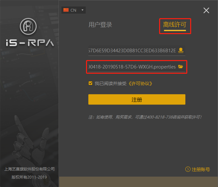Screen dimensions: 218x187
Task: Click the stamp icon beside the machine code
Action: 181,50
